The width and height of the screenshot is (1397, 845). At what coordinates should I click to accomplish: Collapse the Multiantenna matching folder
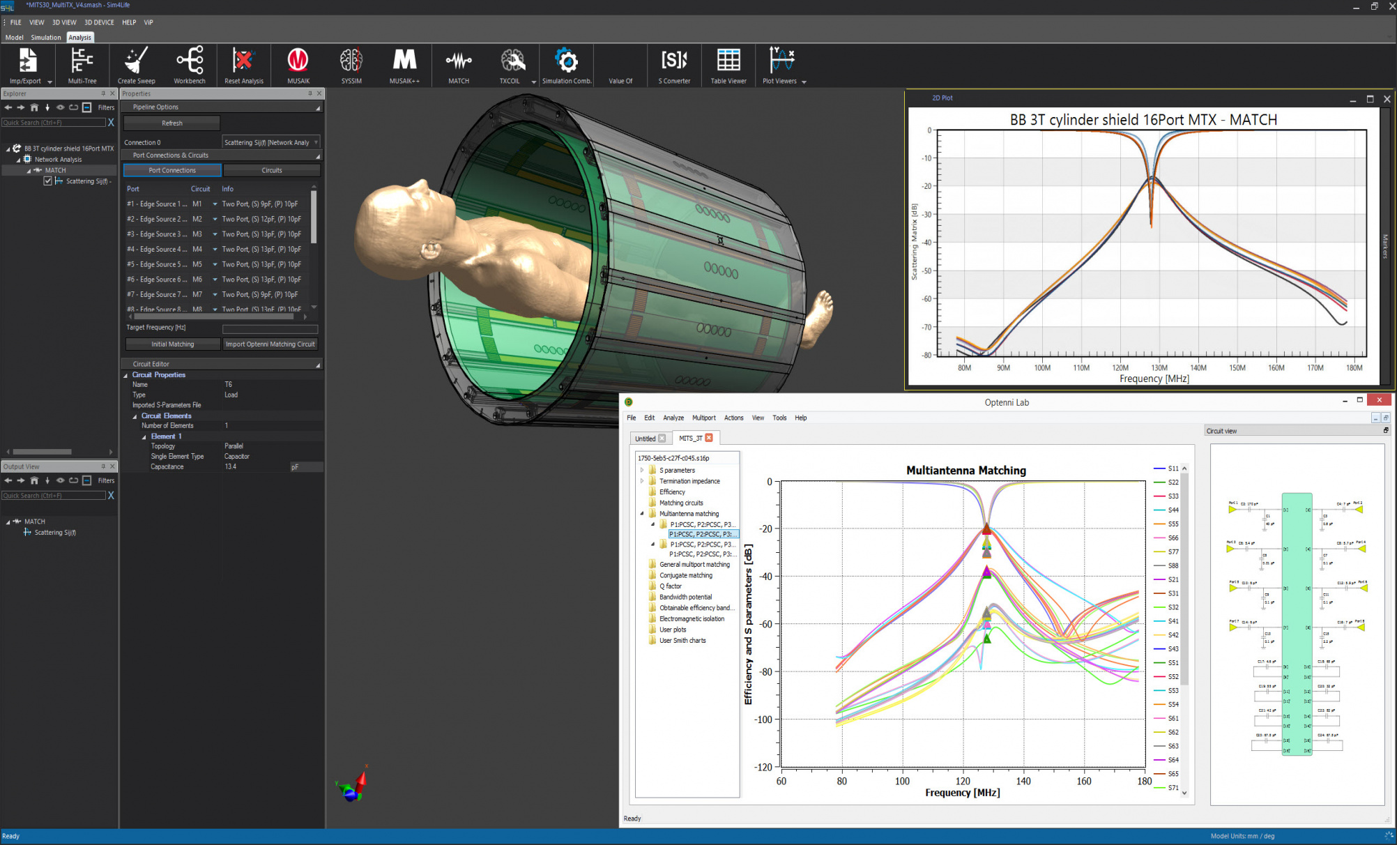643,513
